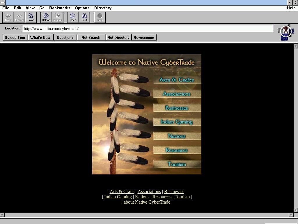
Task: Click the Open location toolbar icon
Action: click(x=73, y=17)
